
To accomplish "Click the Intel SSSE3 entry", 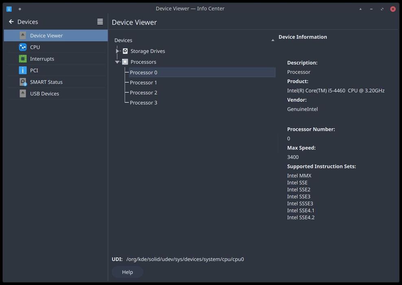I will [300, 204].
